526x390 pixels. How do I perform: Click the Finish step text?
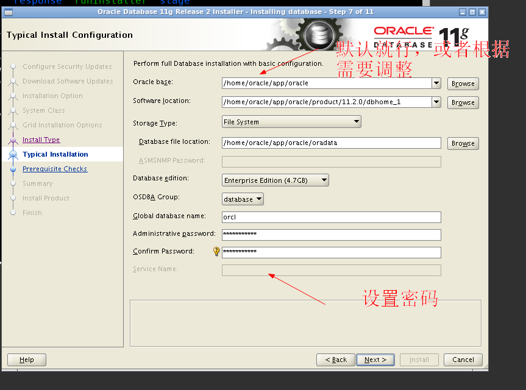click(32, 213)
